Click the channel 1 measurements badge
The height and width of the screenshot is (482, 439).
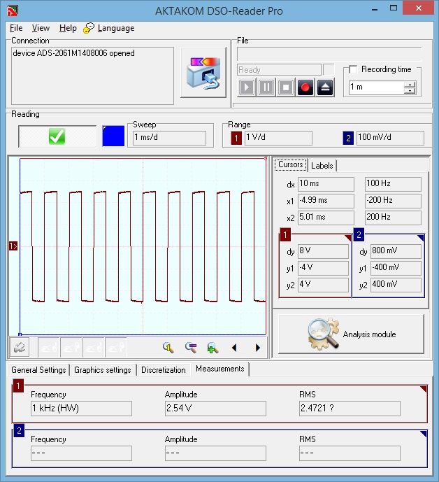click(18, 386)
